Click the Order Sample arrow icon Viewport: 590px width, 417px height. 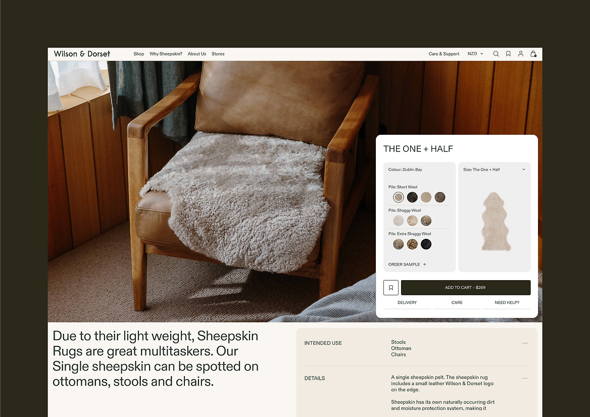click(x=424, y=265)
